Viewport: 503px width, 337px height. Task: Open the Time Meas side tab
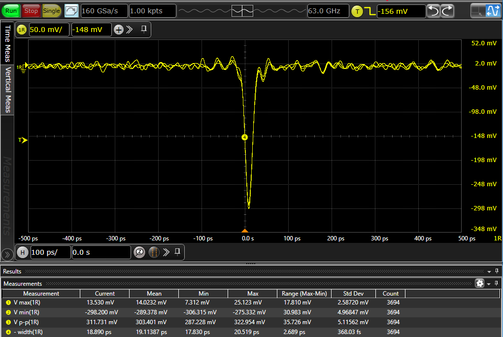point(7,44)
